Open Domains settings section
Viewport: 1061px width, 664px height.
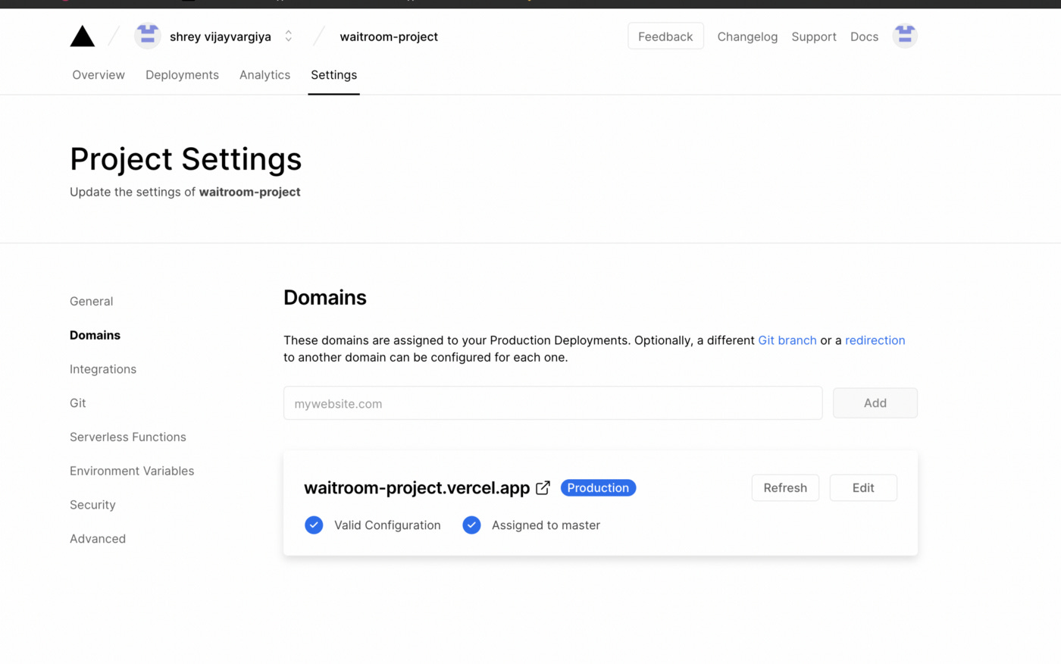point(95,335)
